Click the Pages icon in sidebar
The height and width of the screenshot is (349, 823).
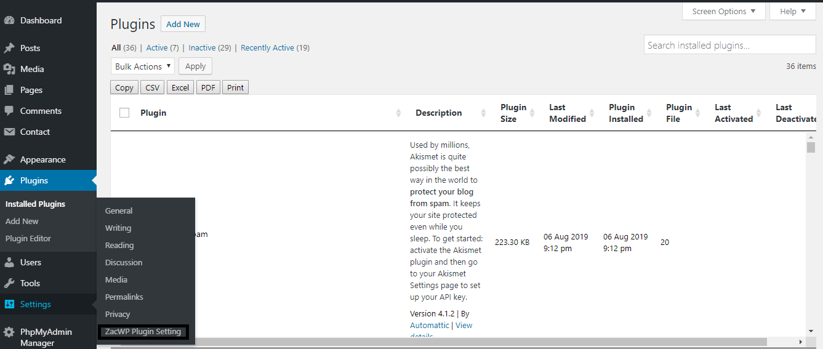point(9,90)
